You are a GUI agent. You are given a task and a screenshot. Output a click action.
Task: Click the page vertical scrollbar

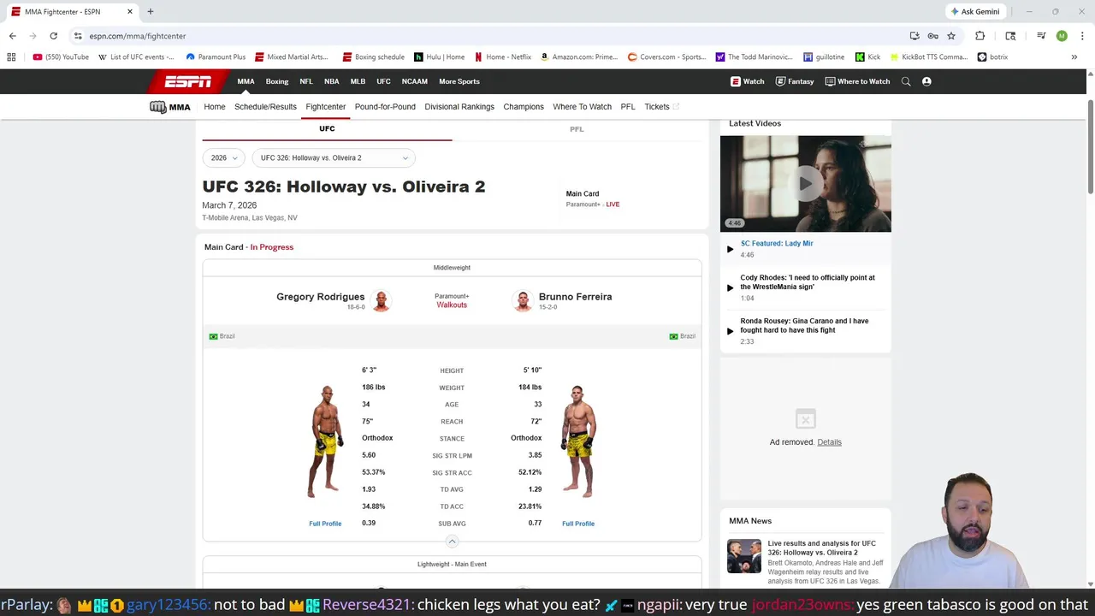click(1090, 145)
